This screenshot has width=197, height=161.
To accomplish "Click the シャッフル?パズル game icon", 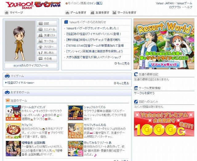I will (76, 113).
